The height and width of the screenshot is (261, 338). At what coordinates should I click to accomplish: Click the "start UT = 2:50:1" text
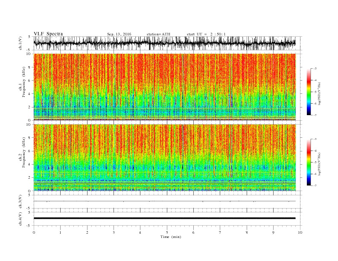[206, 34]
